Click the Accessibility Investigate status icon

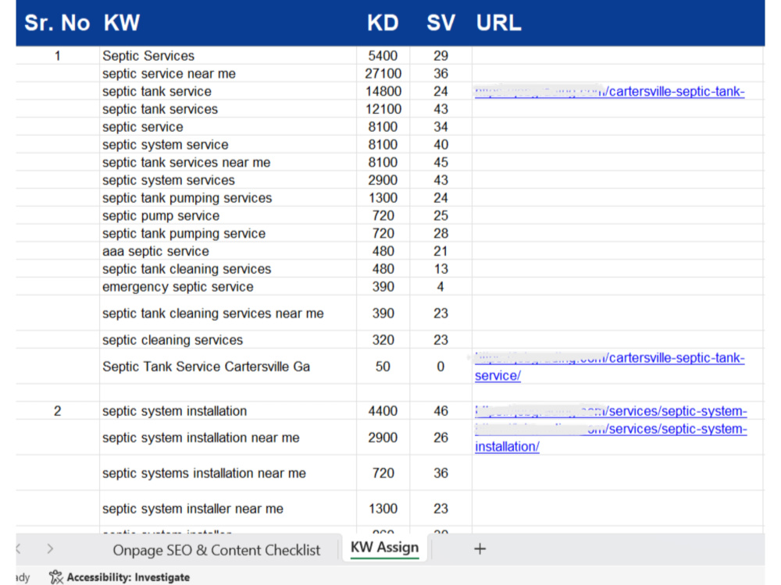(x=55, y=577)
